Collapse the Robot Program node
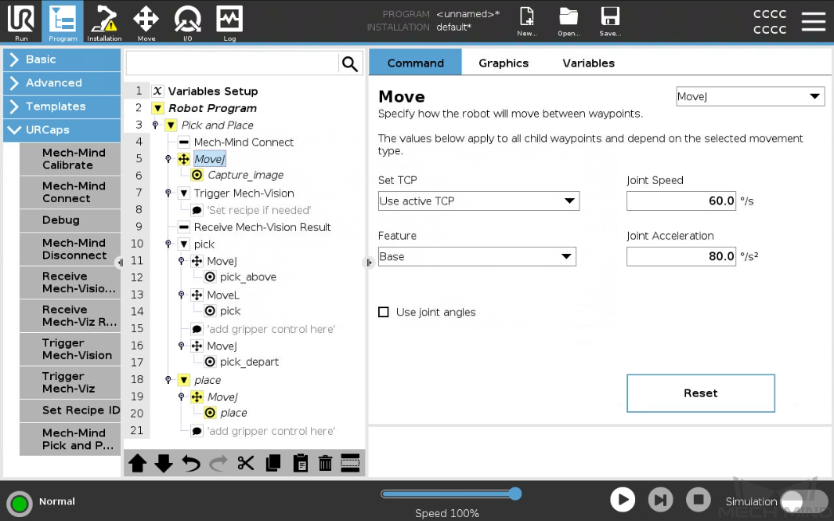This screenshot has width=834, height=521. [157, 109]
